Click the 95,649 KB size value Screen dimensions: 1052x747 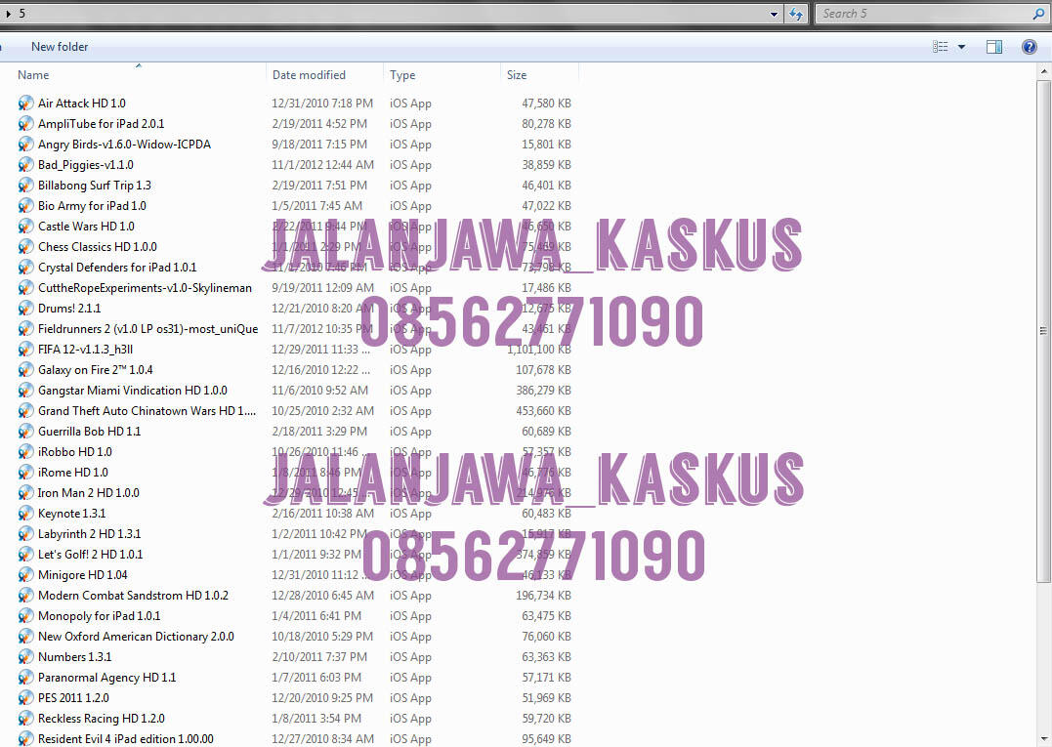coord(546,739)
